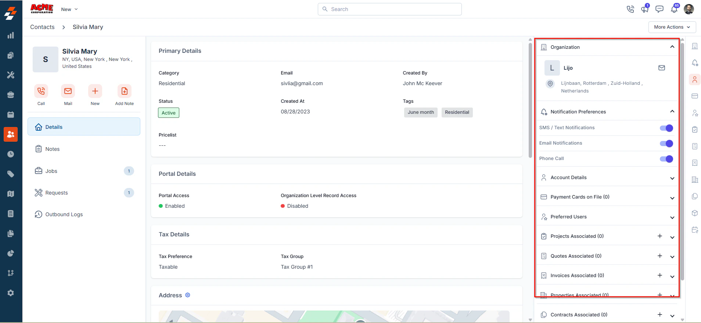Expand the Account Details section
The image size is (701, 323).
coord(672,178)
